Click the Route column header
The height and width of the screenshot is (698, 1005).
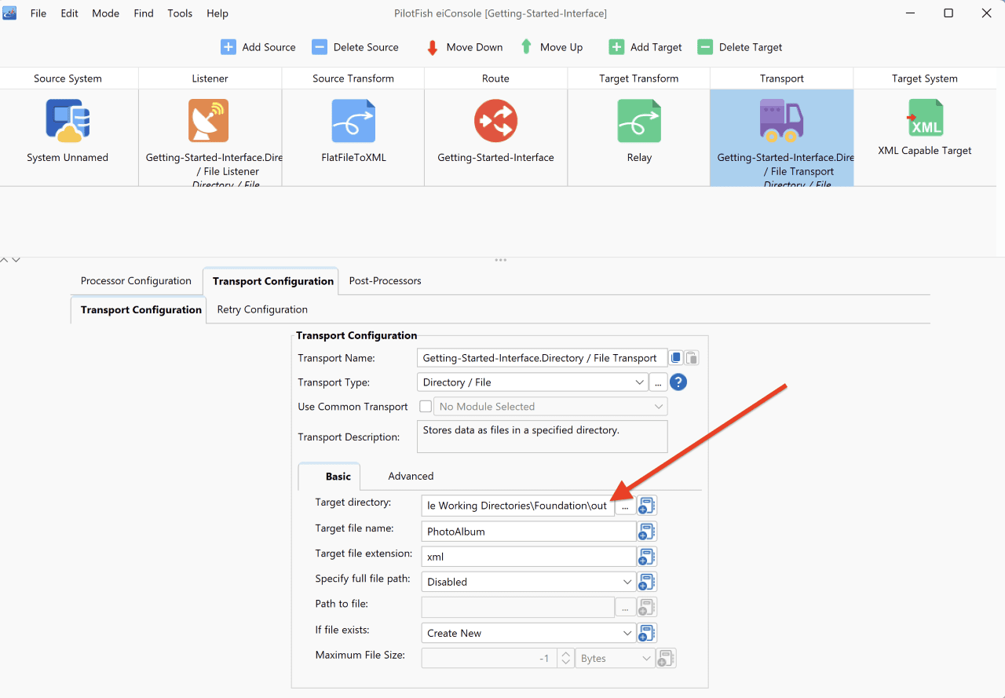[x=495, y=79]
